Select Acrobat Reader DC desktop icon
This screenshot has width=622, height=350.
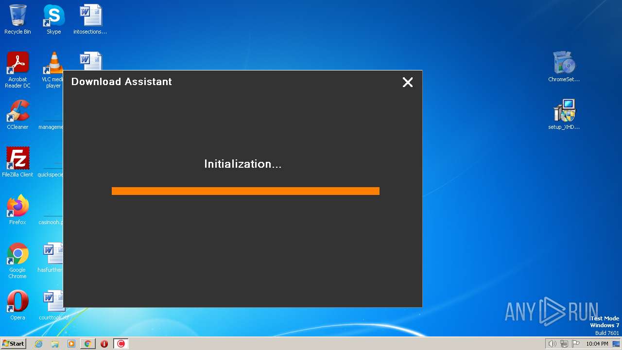click(x=17, y=70)
